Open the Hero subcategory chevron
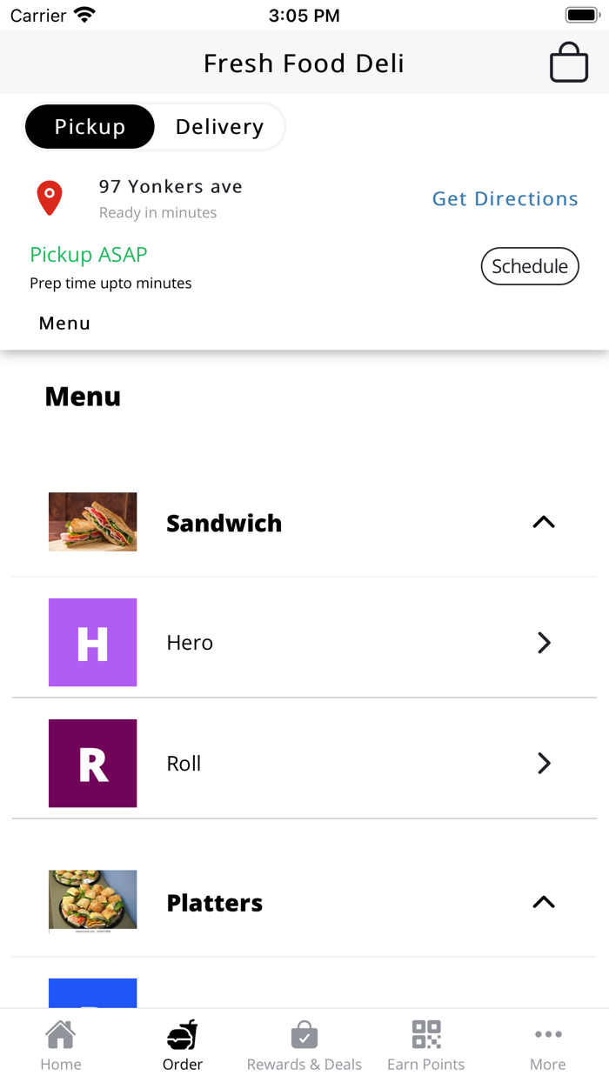This screenshot has width=609, height=1082. tap(544, 642)
